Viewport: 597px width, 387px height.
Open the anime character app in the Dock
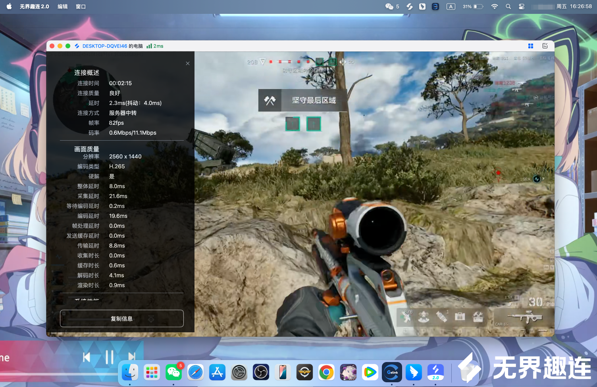[349, 372]
